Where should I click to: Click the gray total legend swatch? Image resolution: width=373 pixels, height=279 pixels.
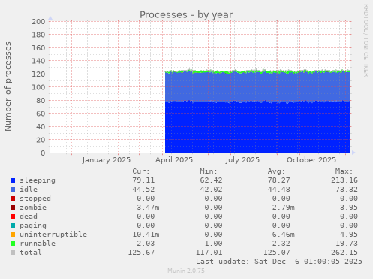(13, 253)
